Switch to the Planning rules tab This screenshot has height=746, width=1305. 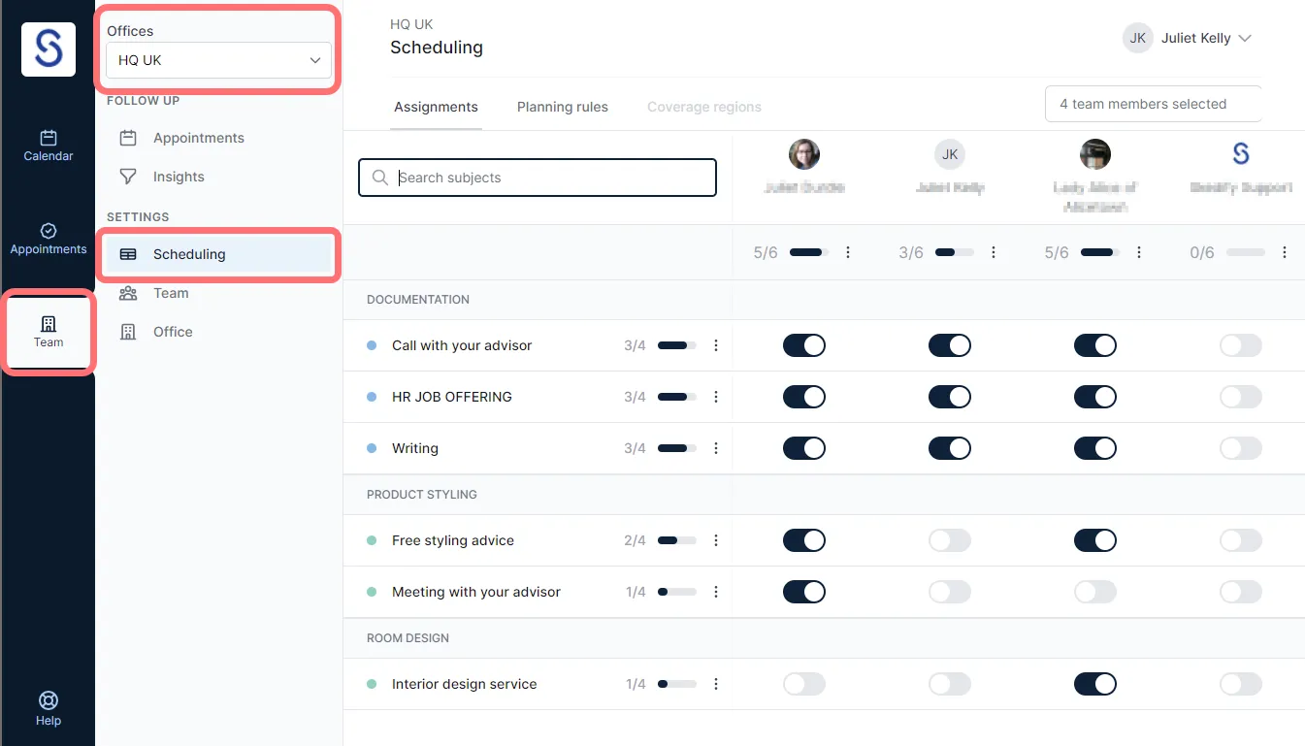tap(563, 107)
